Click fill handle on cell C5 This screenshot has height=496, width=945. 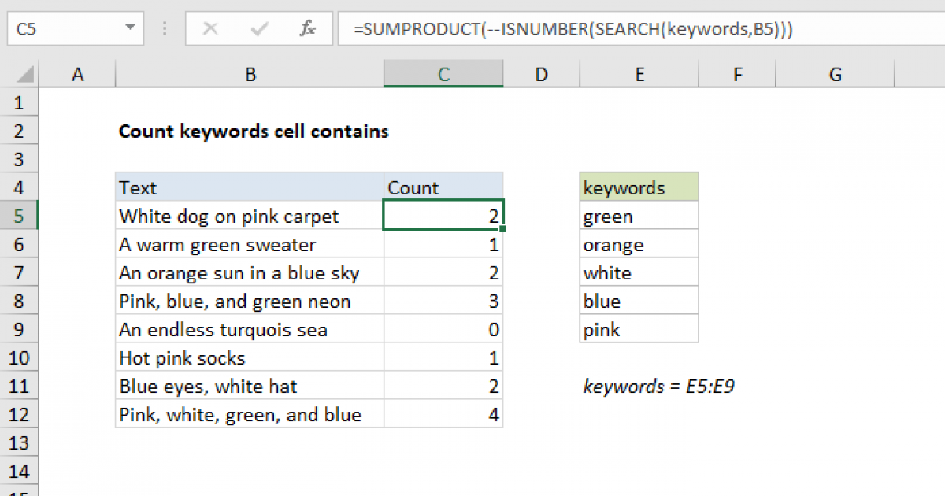click(502, 229)
